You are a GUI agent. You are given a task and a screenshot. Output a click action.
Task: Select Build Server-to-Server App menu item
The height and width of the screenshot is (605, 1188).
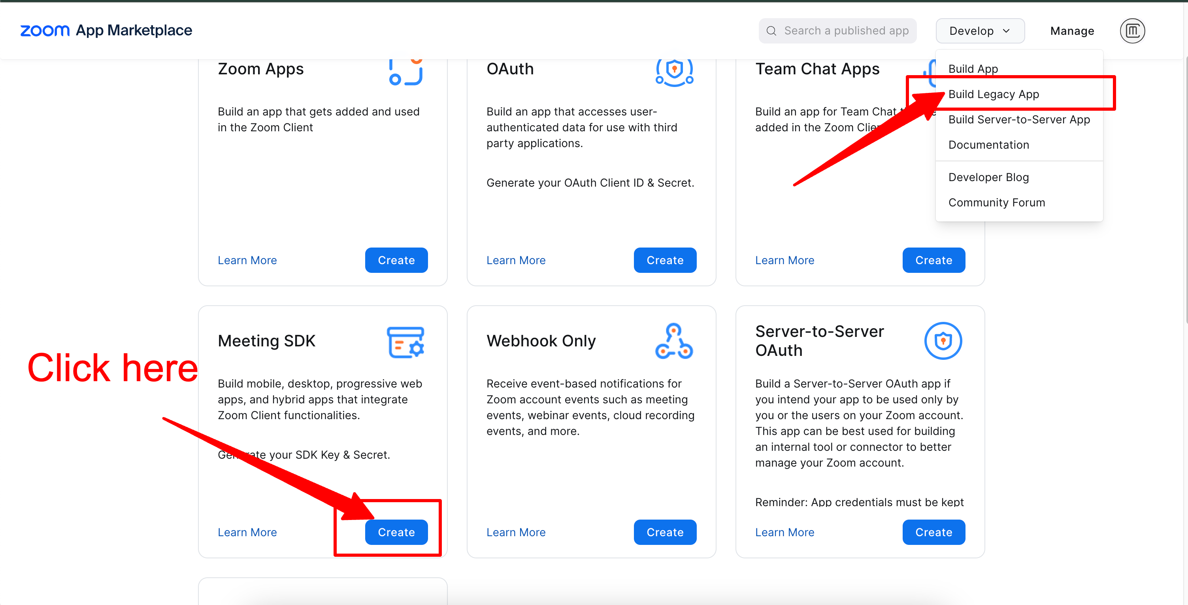point(1019,119)
